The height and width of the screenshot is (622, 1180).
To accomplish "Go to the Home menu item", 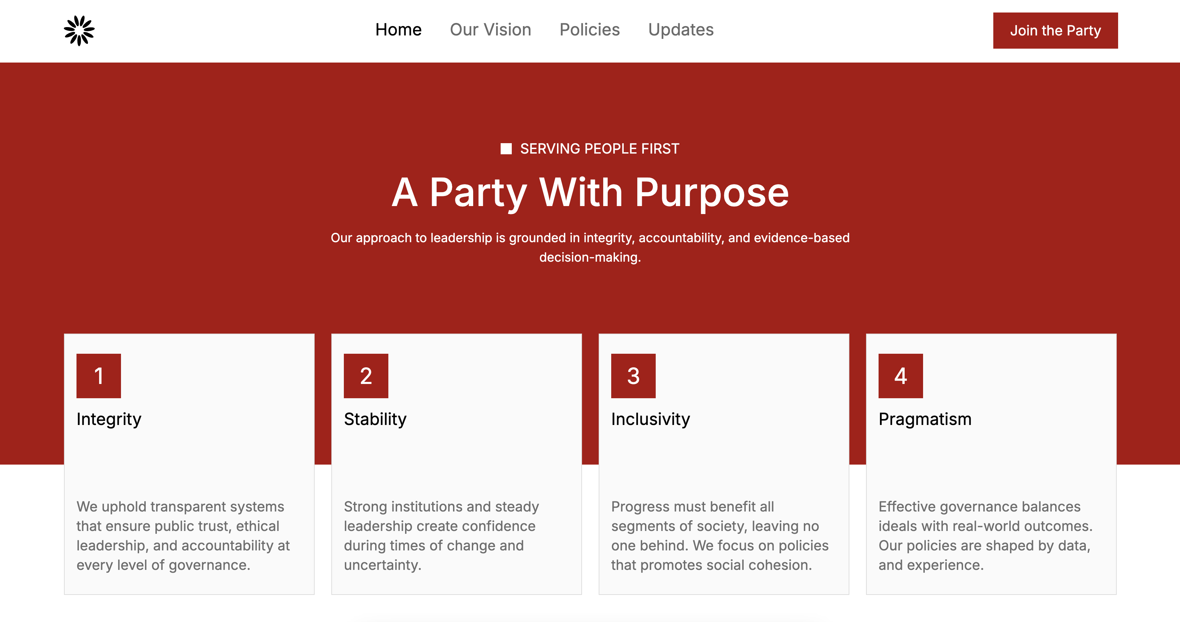I will pos(398,30).
